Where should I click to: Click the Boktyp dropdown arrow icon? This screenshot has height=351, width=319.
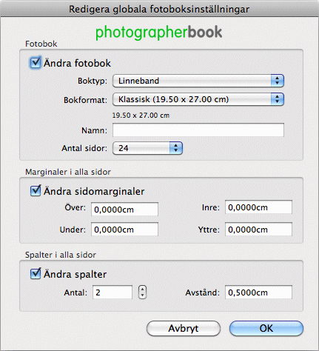click(278, 81)
